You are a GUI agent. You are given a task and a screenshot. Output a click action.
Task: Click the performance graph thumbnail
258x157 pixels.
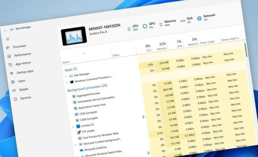click(74, 36)
